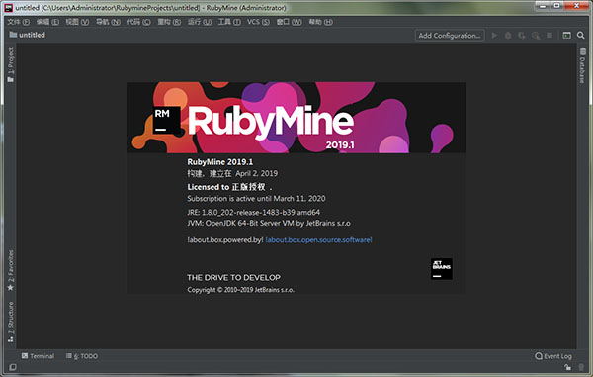This screenshot has width=593, height=377.
Task: Click the 'RubyMine 2019.1' version text
Action: click(x=219, y=162)
